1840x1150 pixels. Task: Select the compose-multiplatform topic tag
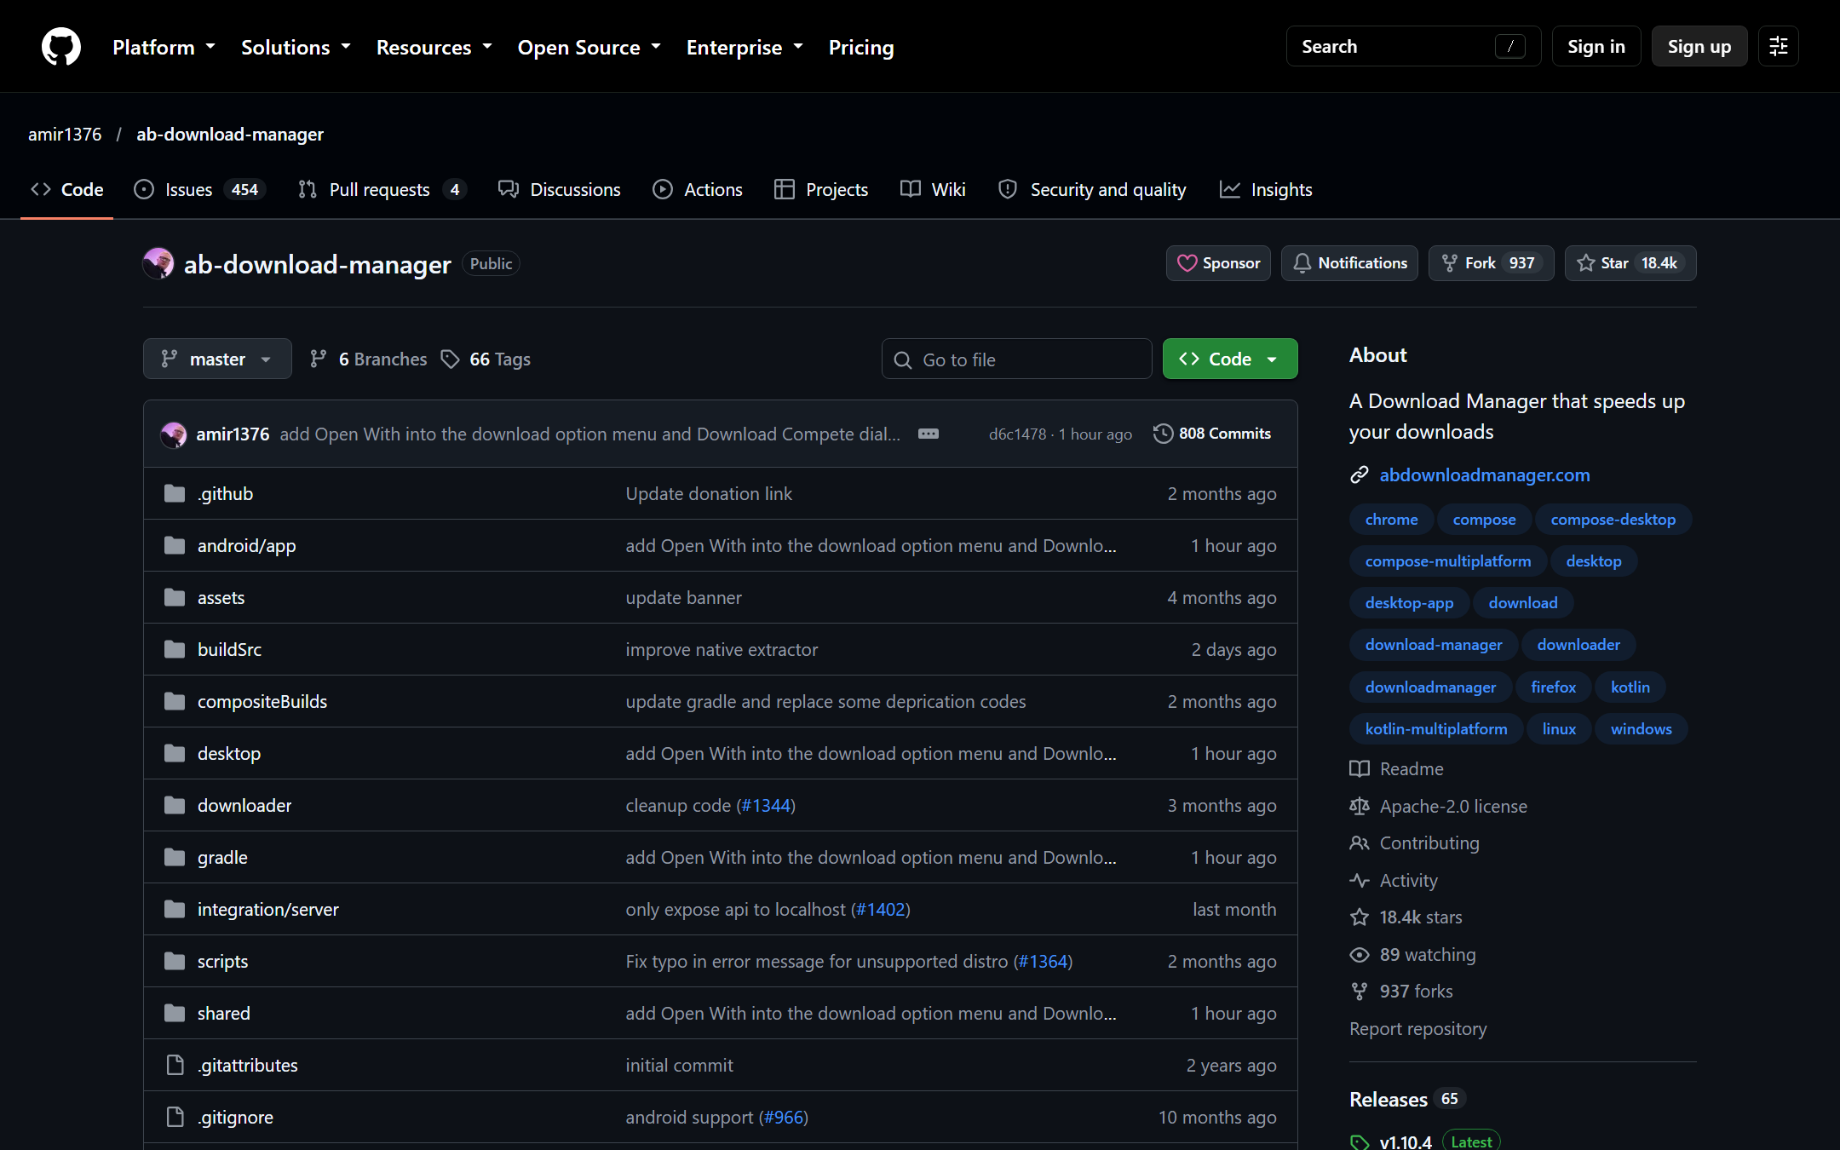1447,561
